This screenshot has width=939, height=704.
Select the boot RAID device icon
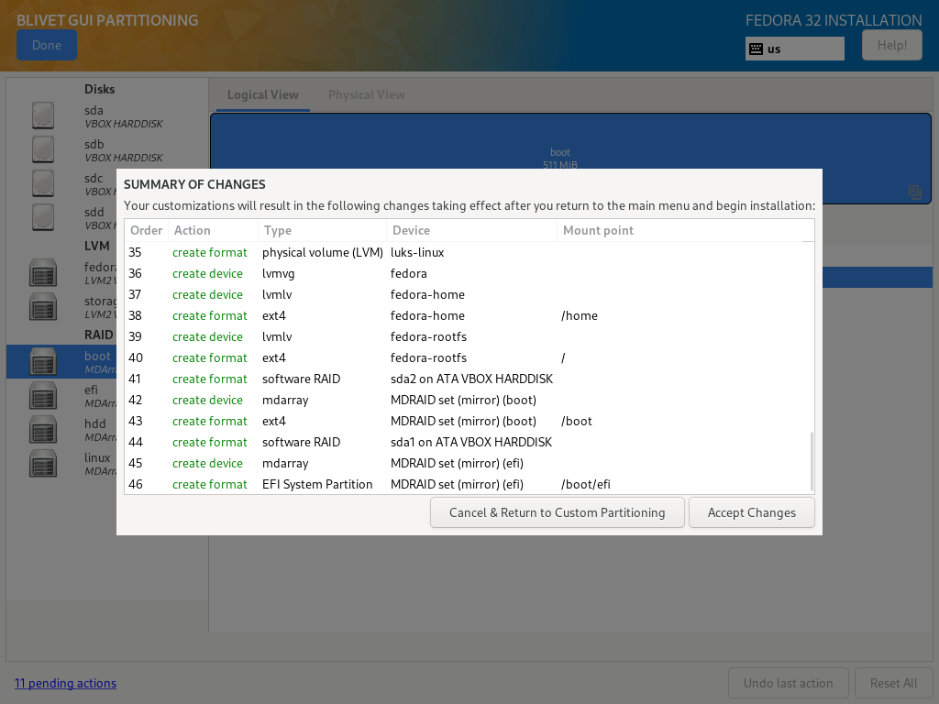point(43,362)
